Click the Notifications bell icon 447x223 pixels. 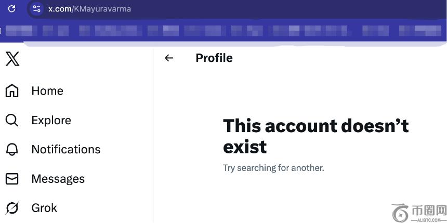point(12,150)
